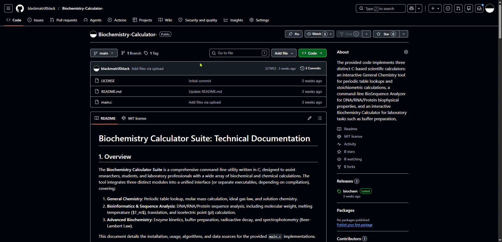Open the Agents tab
This screenshot has height=242, width=502.
[93, 20]
